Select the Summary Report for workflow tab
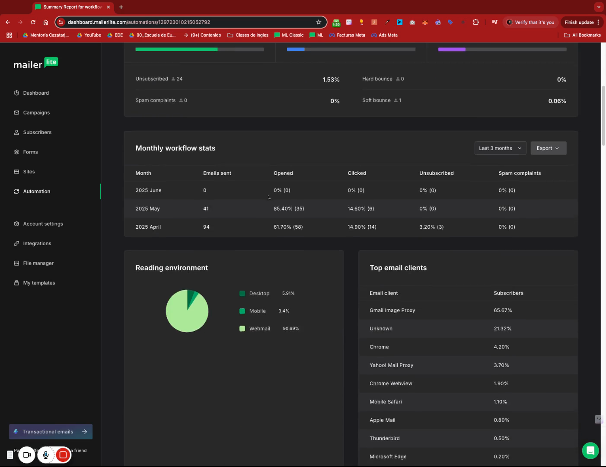 [73, 7]
